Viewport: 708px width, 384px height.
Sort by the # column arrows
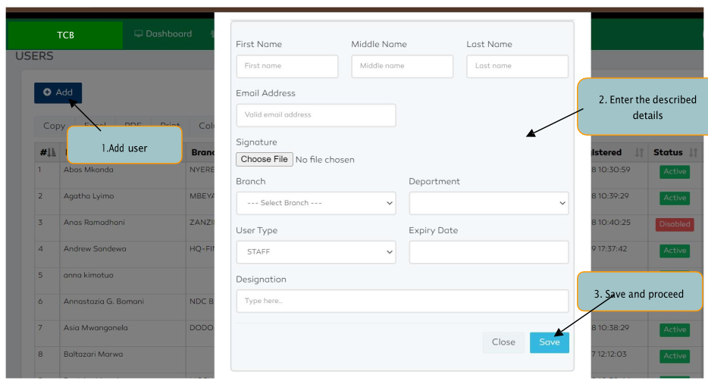52,152
